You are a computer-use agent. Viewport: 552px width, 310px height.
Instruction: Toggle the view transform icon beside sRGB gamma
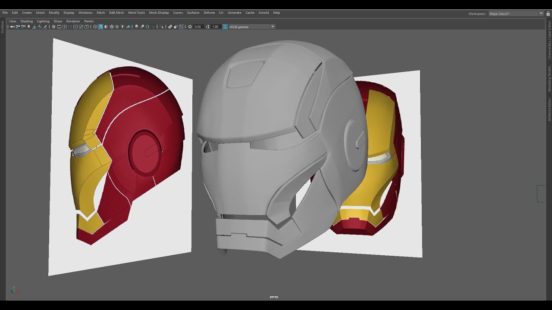[x=225, y=27]
